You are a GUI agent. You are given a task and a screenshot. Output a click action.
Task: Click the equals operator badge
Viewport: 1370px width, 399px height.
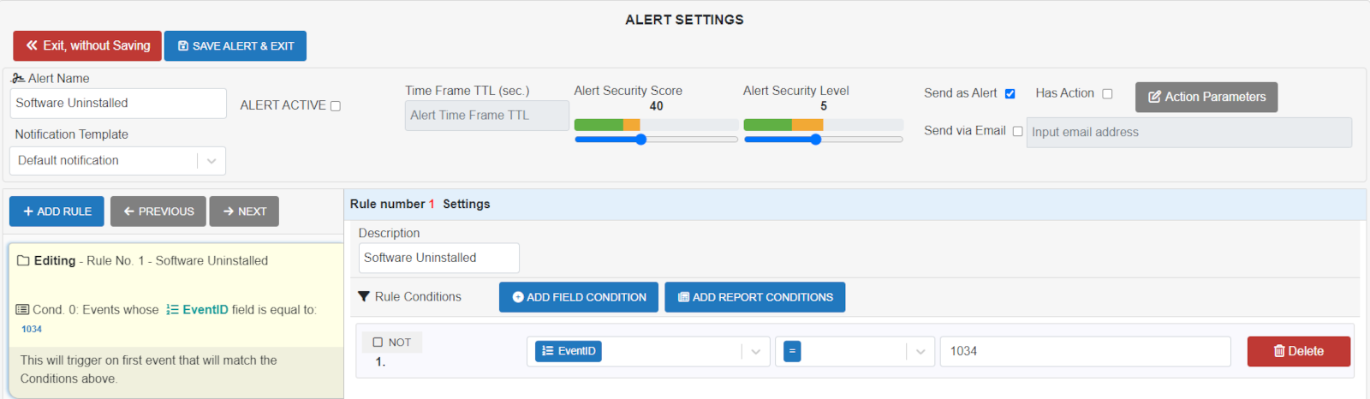pyautogui.click(x=792, y=351)
